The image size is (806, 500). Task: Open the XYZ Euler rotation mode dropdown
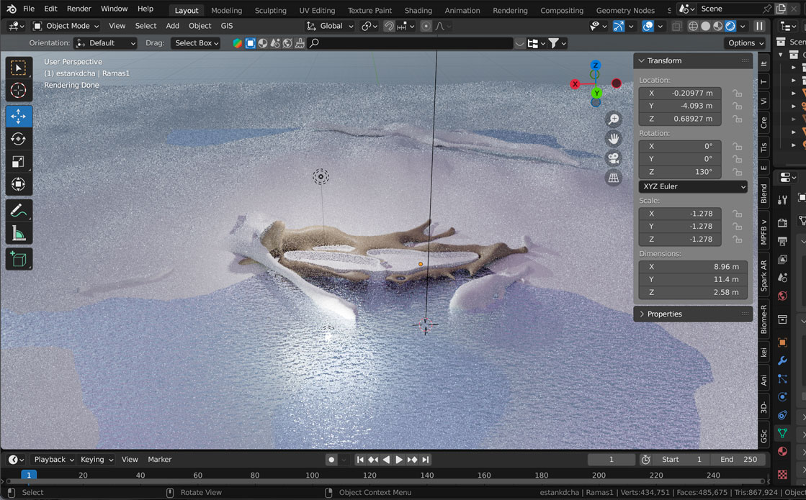tap(693, 186)
